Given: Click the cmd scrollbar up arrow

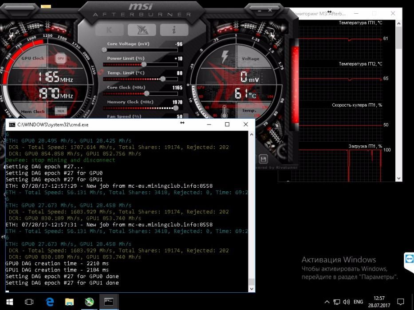Looking at the screenshot, I should 252,135.
